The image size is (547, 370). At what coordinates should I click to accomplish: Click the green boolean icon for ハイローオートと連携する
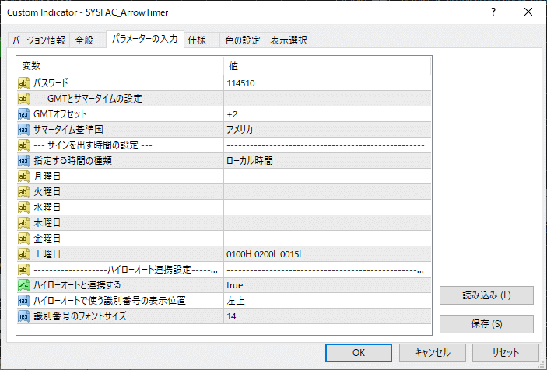(23, 285)
